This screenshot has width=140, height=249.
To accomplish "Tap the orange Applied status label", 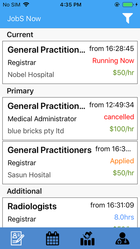I will point(122,161).
